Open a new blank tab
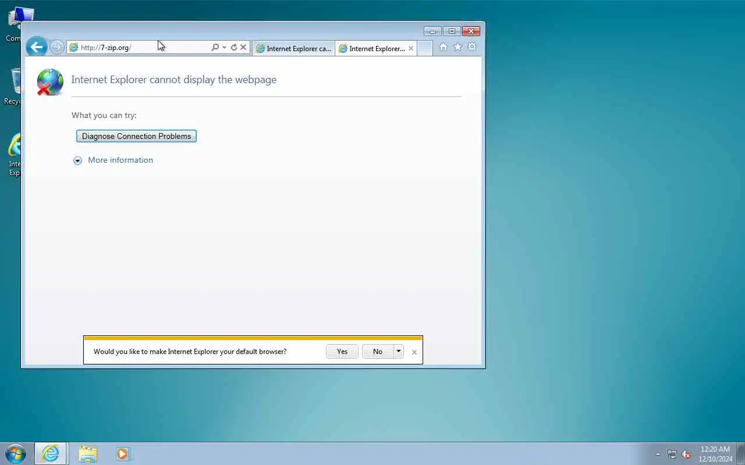 tap(425, 49)
